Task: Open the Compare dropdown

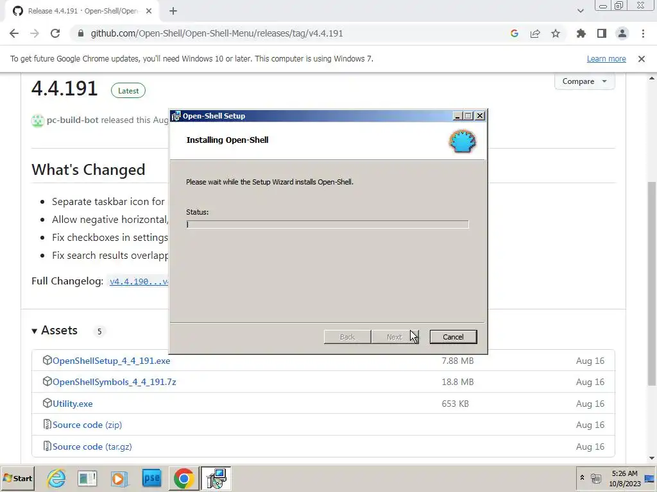Action: [x=584, y=81]
